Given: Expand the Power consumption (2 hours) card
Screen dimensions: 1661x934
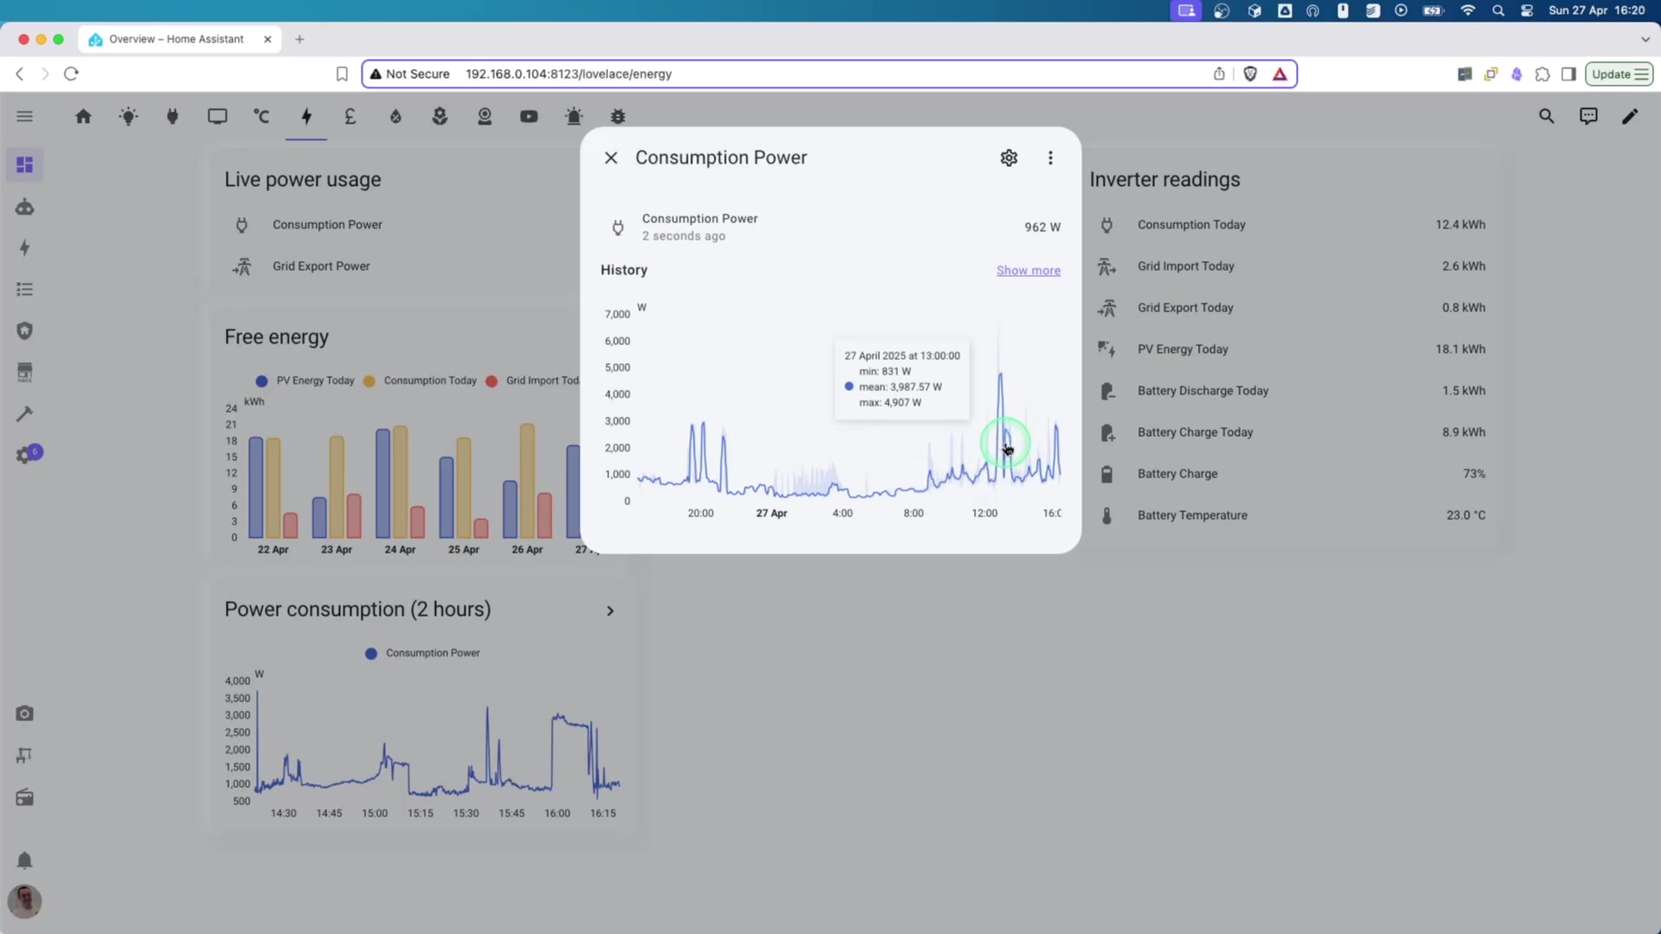Looking at the screenshot, I should click(x=611, y=611).
